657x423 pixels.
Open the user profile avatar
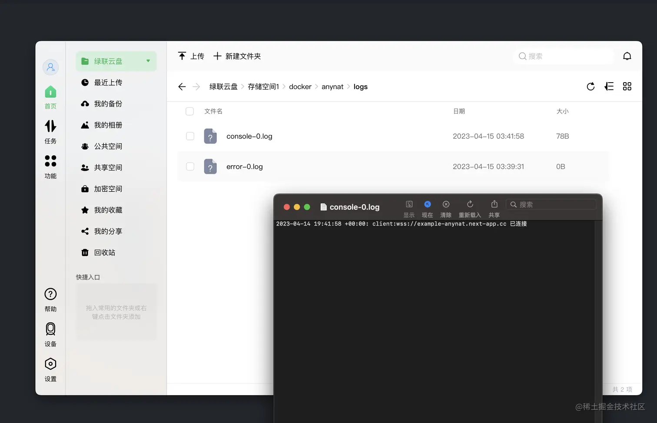click(50, 67)
